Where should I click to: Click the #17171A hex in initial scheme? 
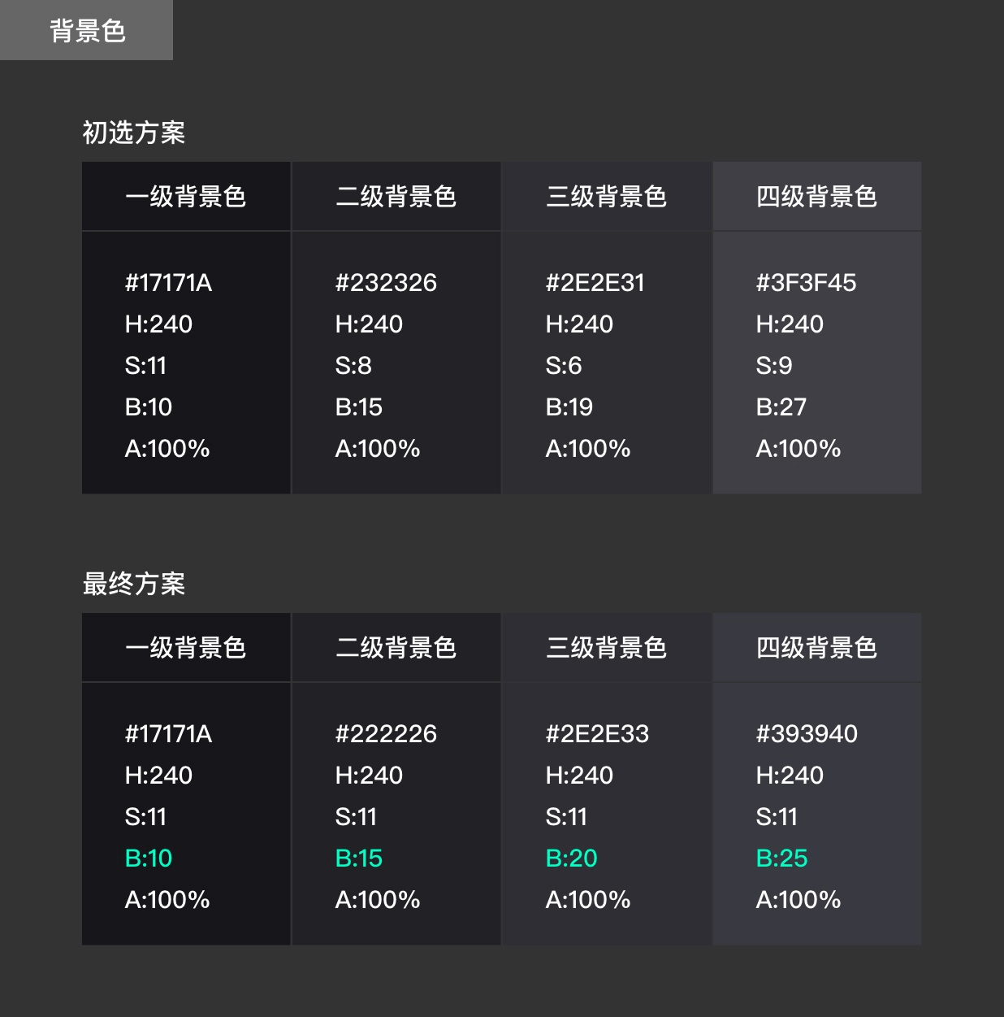(x=168, y=283)
